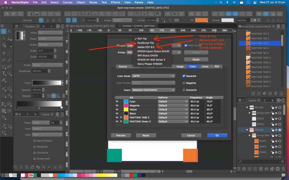
Task: Open macOS Control Center icon
Action: point(255,2)
